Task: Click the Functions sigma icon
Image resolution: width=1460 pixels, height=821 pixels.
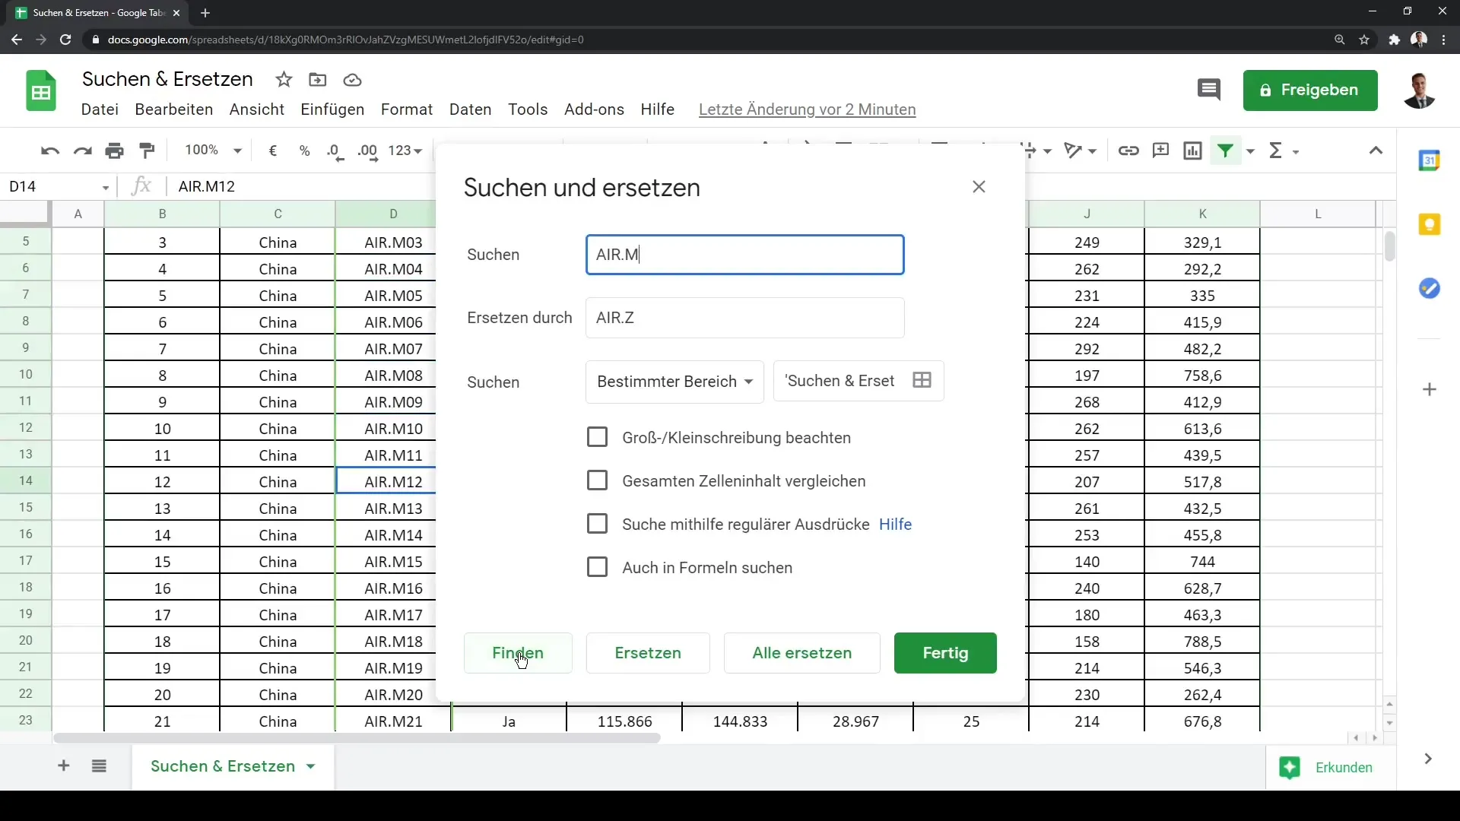Action: 1276,151
